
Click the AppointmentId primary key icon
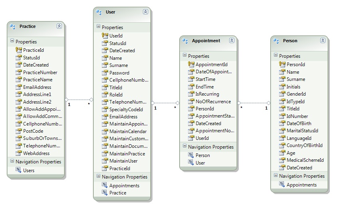191,64
